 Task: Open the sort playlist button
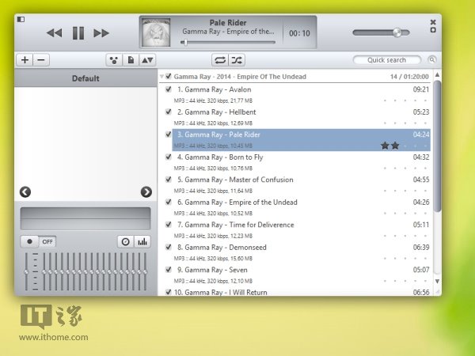(x=147, y=60)
